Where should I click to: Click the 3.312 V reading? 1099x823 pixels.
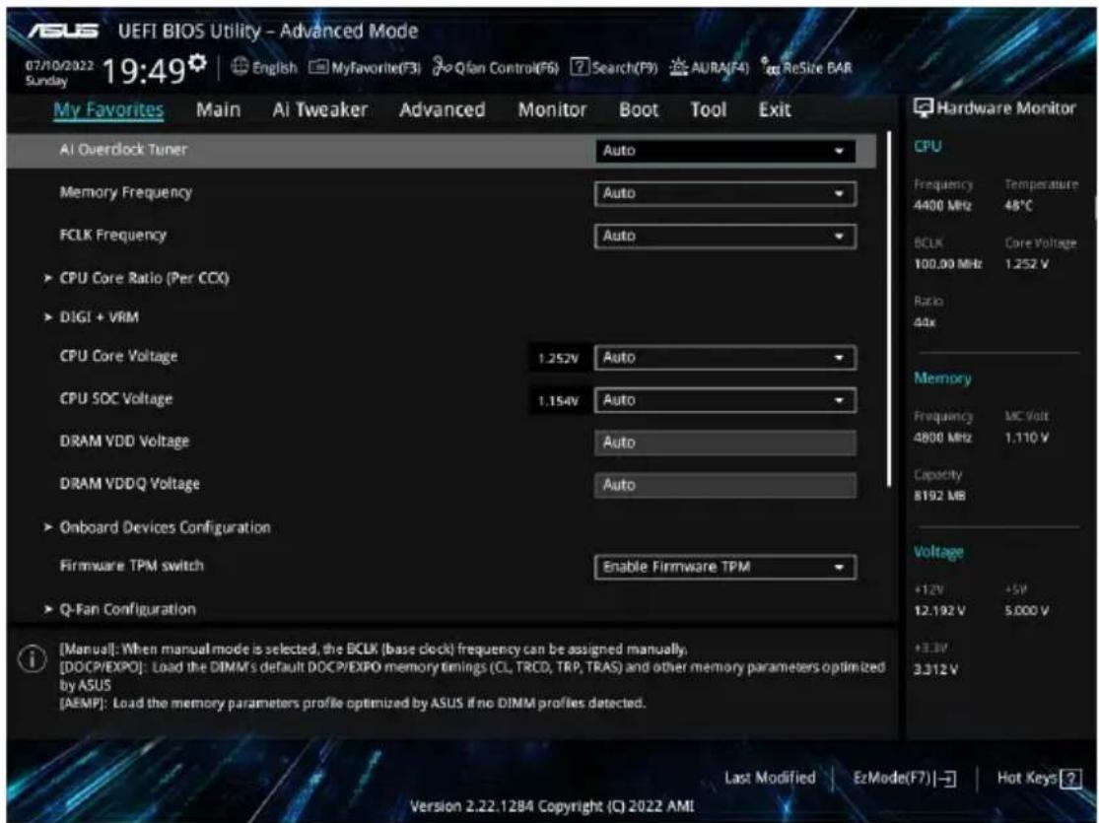(x=935, y=670)
